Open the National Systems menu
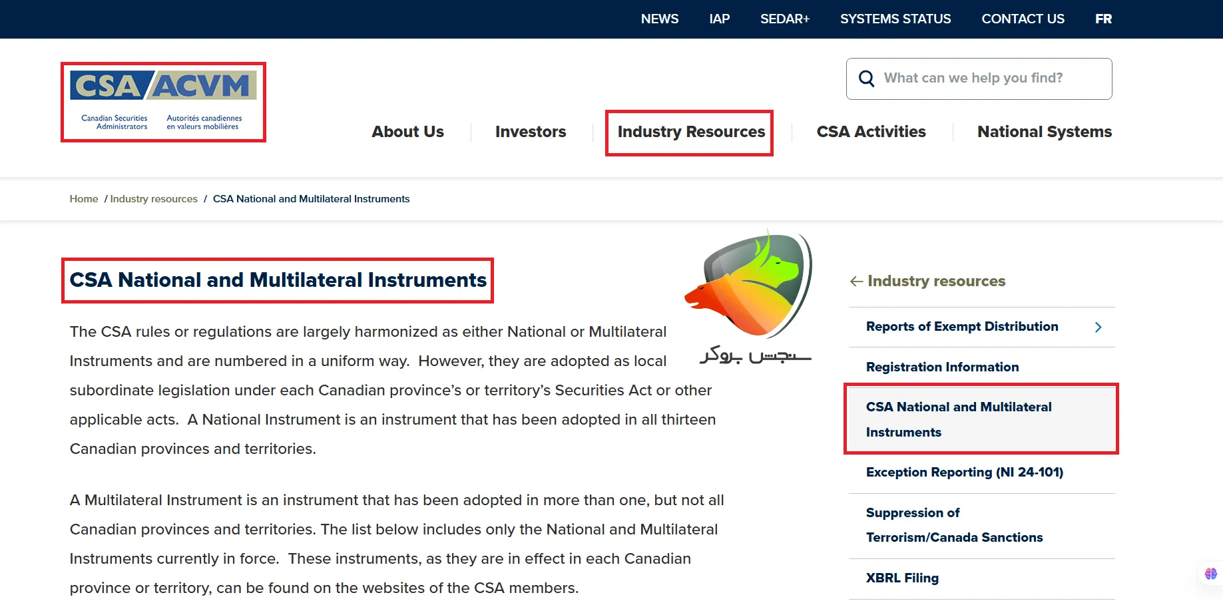Viewport: 1223px width, 601px height. pos(1044,132)
